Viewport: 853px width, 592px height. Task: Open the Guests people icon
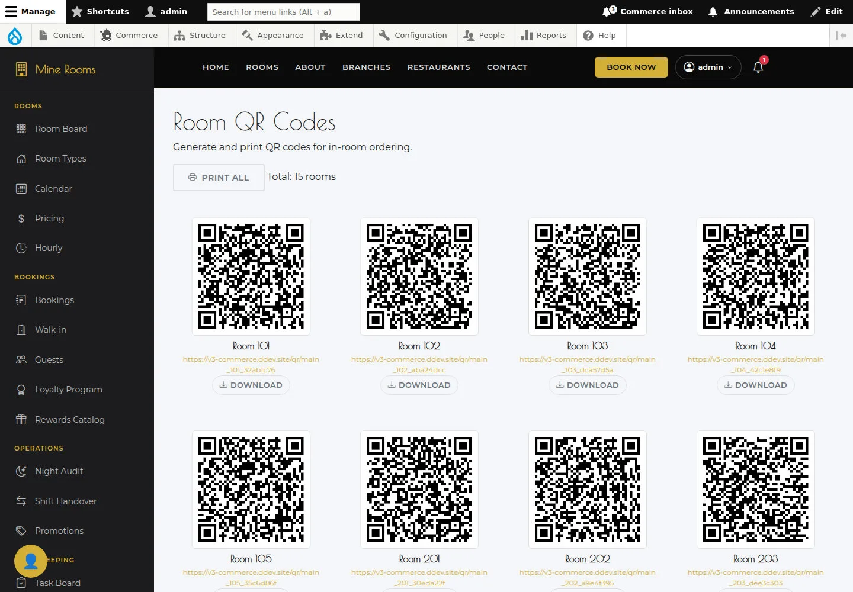[21, 360]
